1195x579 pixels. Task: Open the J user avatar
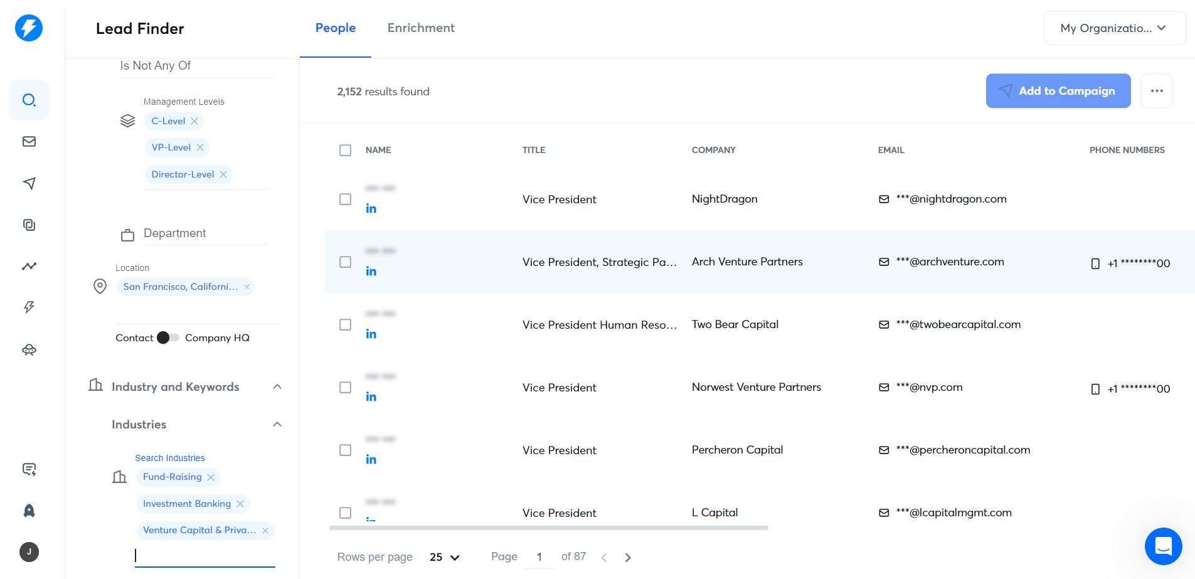pyautogui.click(x=29, y=552)
